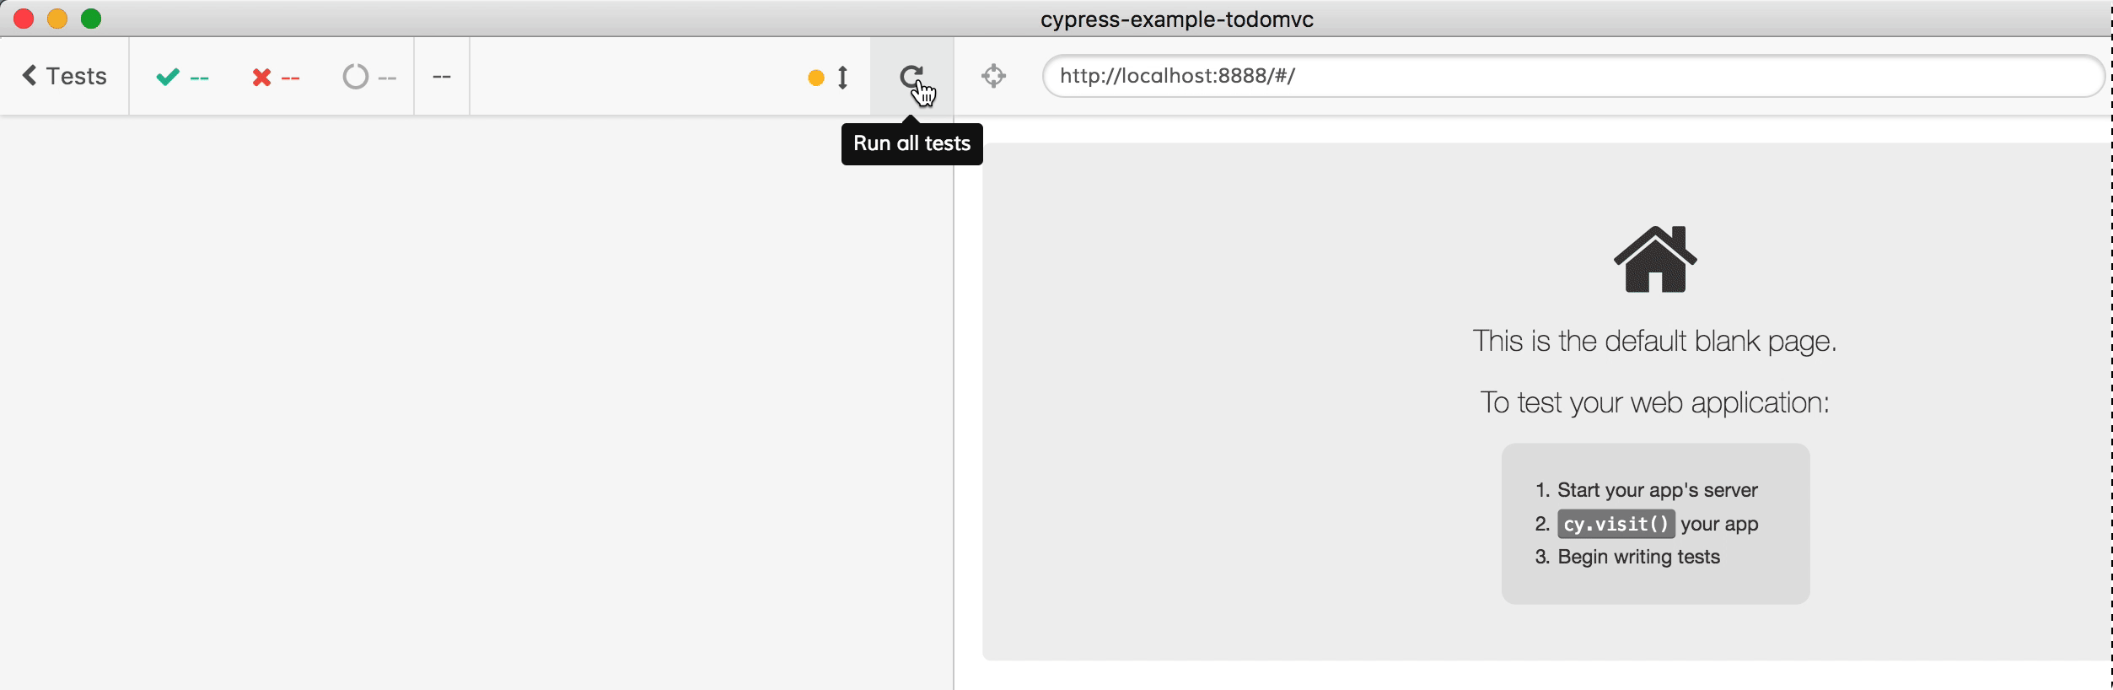Minimize the window with yellow button
This screenshot has width=2113, height=690.
[57, 19]
